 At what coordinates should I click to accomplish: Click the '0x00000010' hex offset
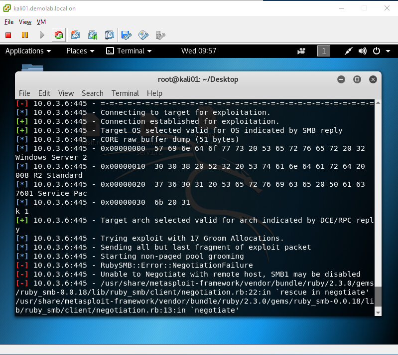click(x=123, y=166)
